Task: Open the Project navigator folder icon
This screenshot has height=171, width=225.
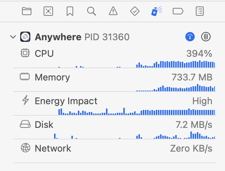Action: (27, 11)
